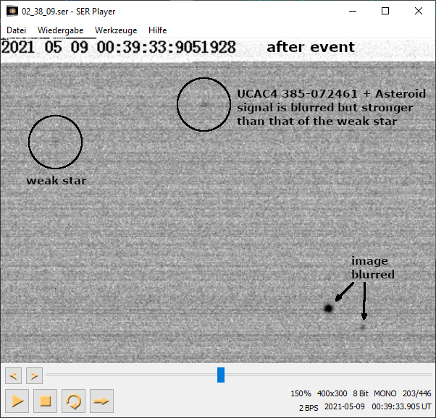This screenshot has height=418, width=436.
Task: Toggle the loop repeat button
Action: coord(73,401)
